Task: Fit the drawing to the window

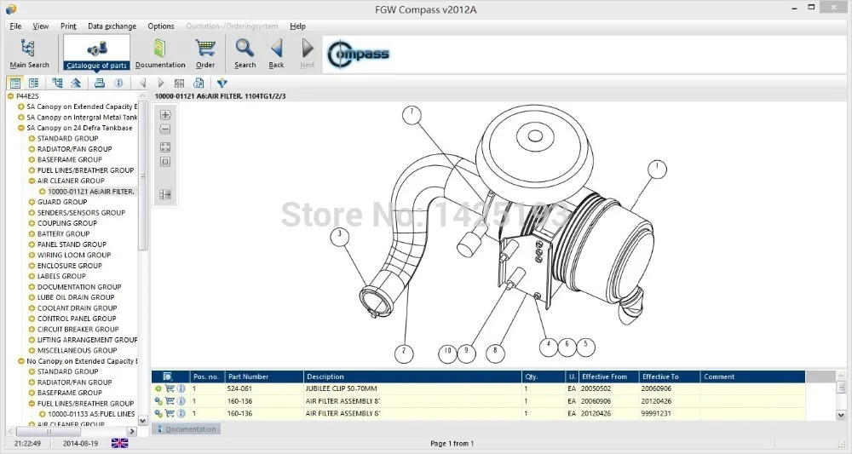Action: [165, 147]
